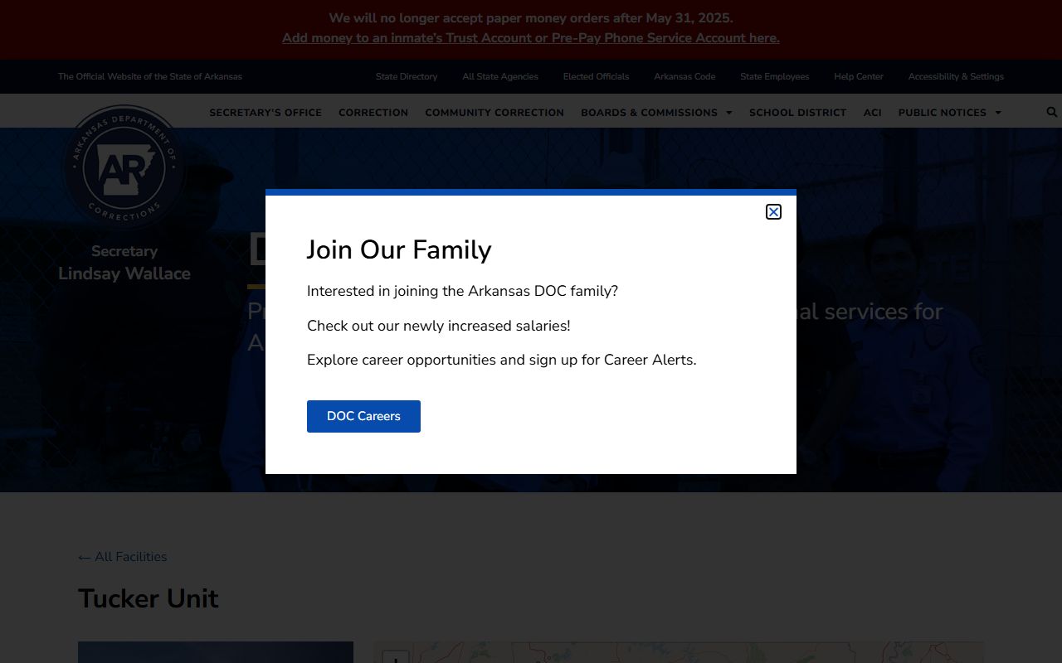1062x663 pixels.
Task: Click the 'Interested in joining' text line
Action: [462, 291]
